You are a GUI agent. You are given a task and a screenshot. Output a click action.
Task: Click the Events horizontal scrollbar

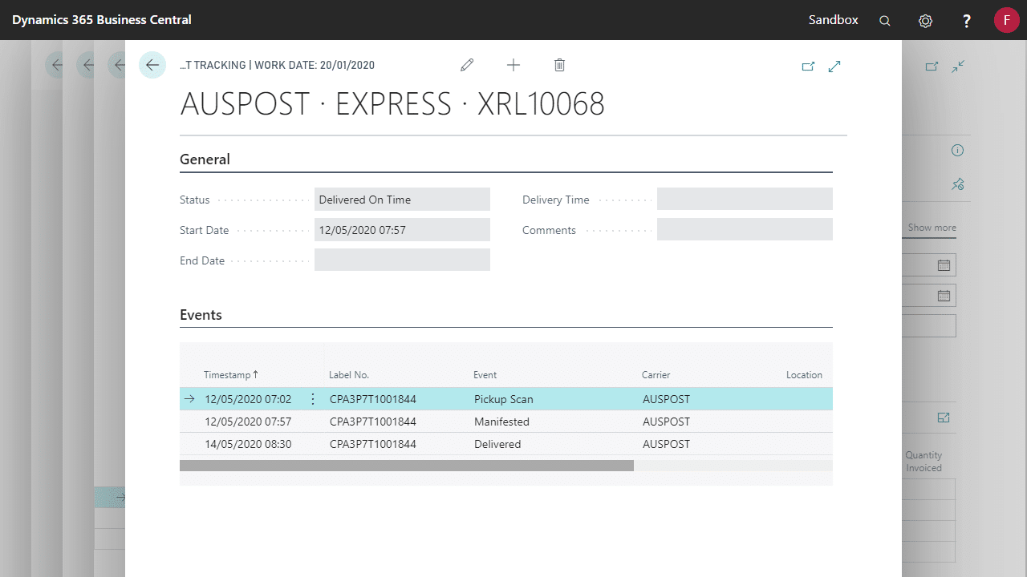(x=406, y=466)
